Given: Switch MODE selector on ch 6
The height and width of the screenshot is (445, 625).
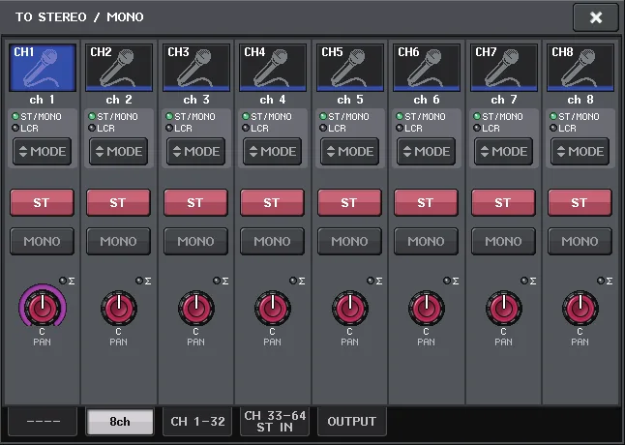Looking at the screenshot, I should (x=426, y=151).
